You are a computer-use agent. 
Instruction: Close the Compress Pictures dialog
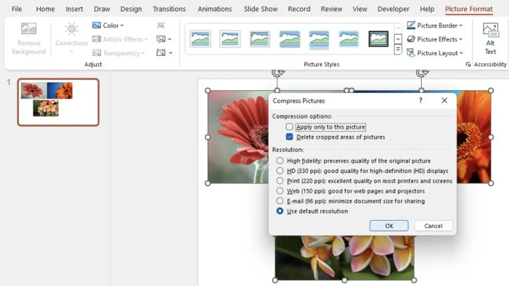tap(444, 100)
